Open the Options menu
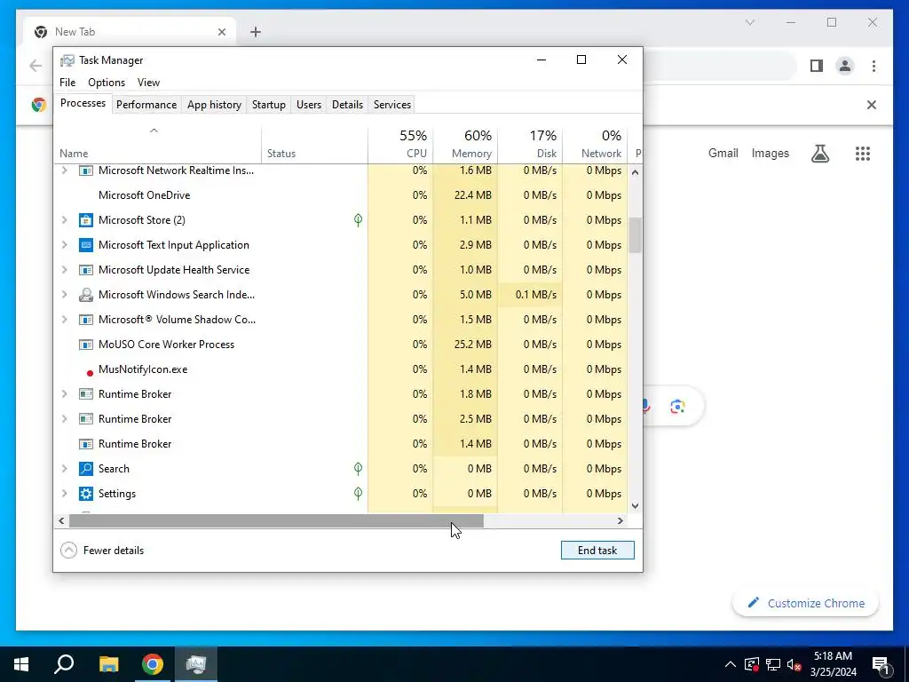This screenshot has width=909, height=682. click(107, 83)
